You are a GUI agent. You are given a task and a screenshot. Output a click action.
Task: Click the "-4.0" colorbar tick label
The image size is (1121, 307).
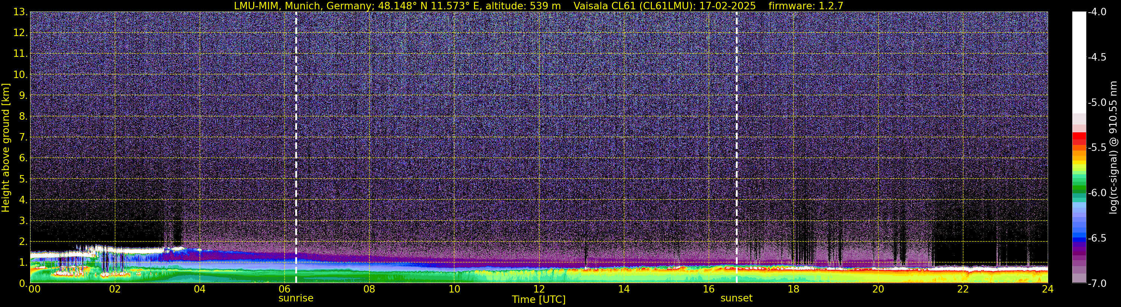click(1096, 12)
